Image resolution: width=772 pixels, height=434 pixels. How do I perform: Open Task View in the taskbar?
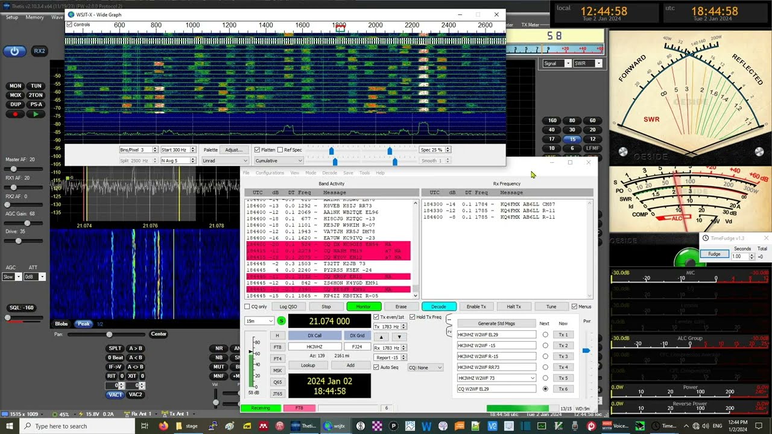145,426
